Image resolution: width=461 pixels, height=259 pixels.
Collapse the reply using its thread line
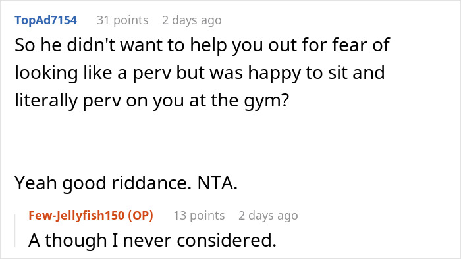[15, 231]
